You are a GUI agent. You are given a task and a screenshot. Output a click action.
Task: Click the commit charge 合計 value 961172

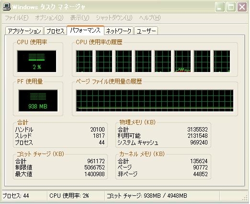coord(96,161)
